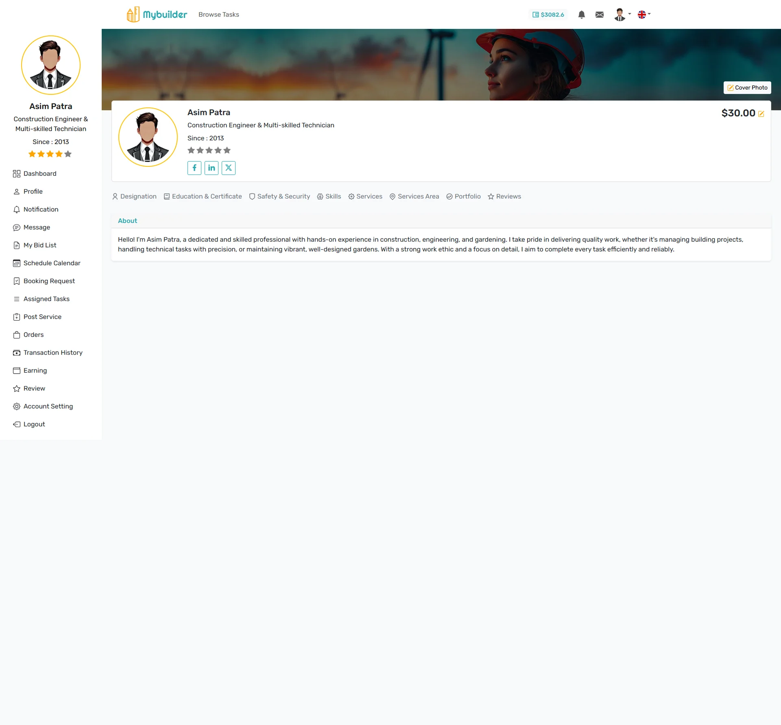Click the large profile picture in the card
781x725 pixels.
pyautogui.click(x=148, y=137)
